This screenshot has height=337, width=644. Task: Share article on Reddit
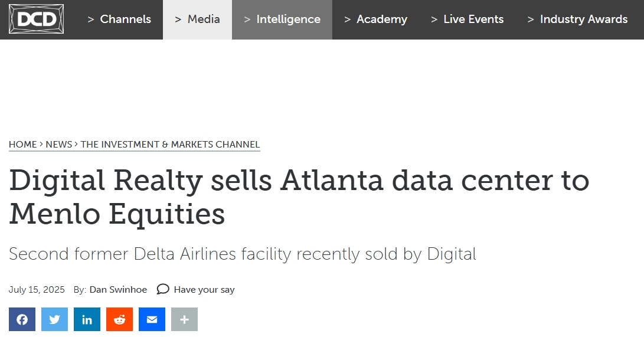coord(119,319)
